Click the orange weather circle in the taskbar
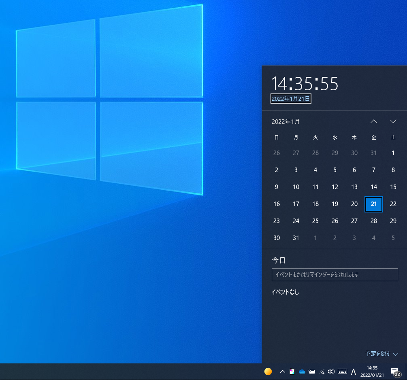The height and width of the screenshot is (380, 407). [268, 372]
